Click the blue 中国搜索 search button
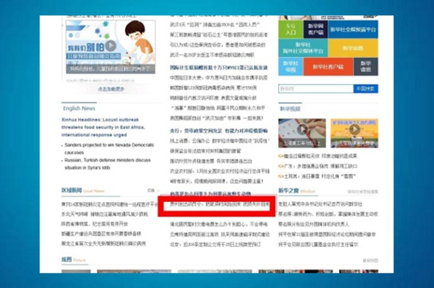The height and width of the screenshot is (288, 434). 365,89
